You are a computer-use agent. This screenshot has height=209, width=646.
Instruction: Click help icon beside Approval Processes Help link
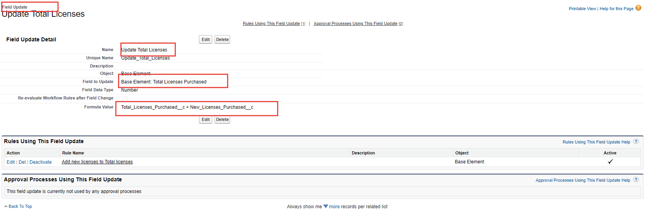636,180
